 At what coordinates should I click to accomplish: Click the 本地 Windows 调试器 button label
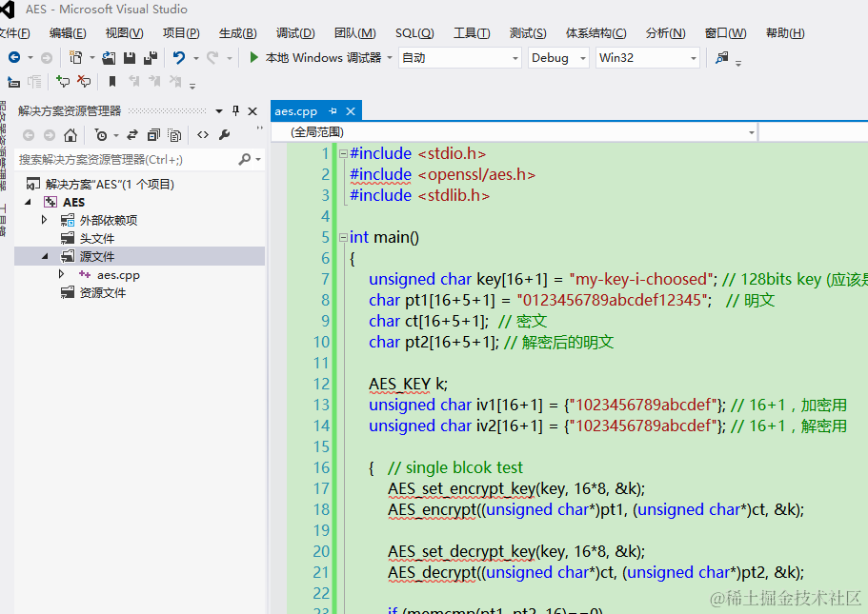[323, 57]
